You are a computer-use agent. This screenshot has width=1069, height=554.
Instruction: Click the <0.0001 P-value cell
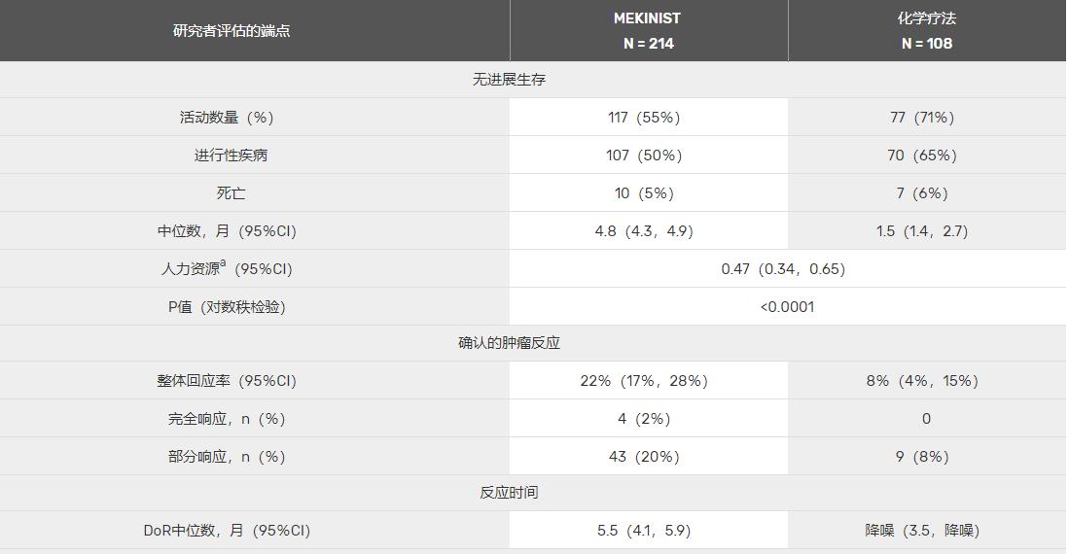click(x=788, y=306)
